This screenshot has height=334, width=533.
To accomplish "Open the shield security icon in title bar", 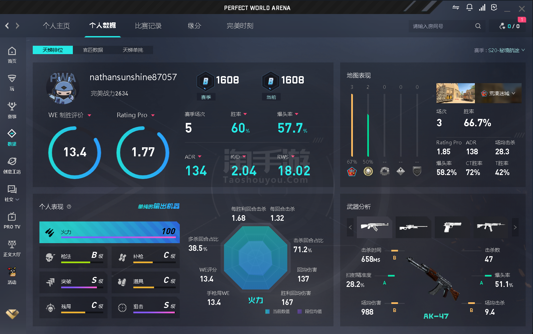I will click(x=494, y=7).
